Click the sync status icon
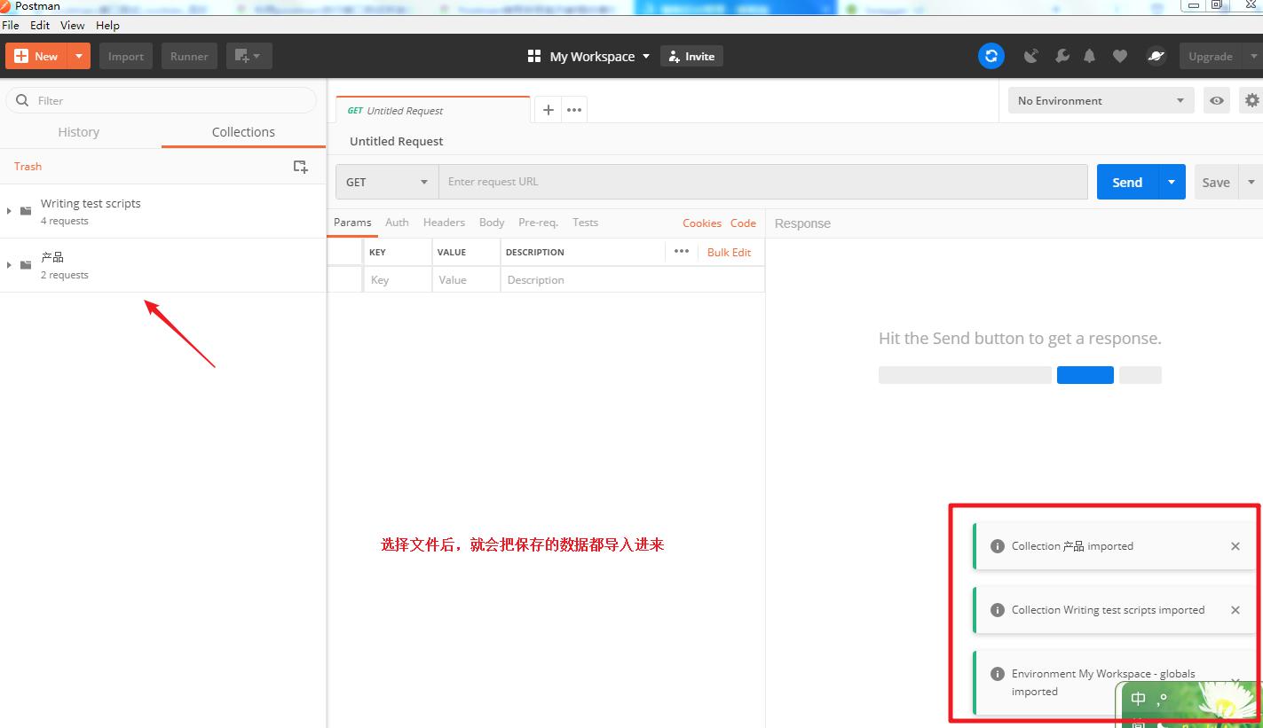Viewport: 1263px width, 728px height. 991,56
